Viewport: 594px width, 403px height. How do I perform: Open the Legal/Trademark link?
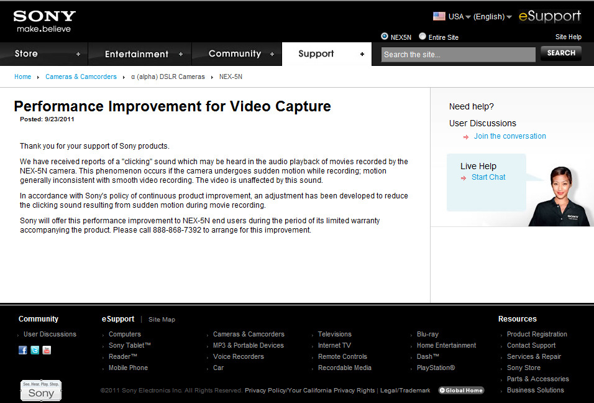point(405,391)
